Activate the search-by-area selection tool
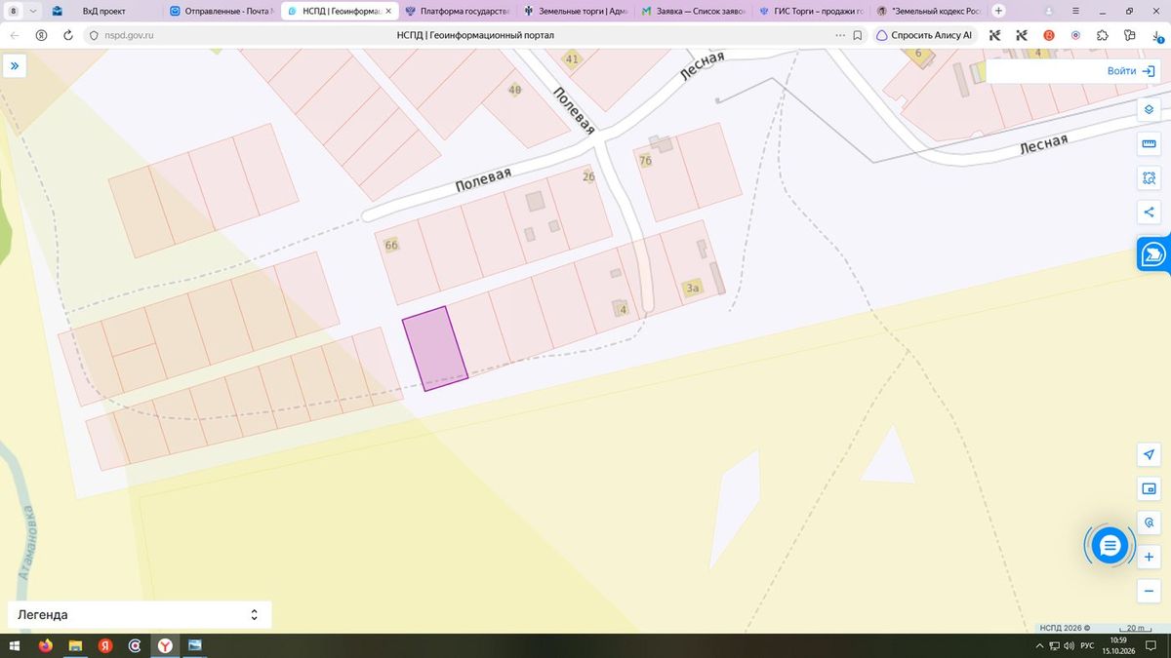The width and height of the screenshot is (1171, 658). pos(1149,178)
